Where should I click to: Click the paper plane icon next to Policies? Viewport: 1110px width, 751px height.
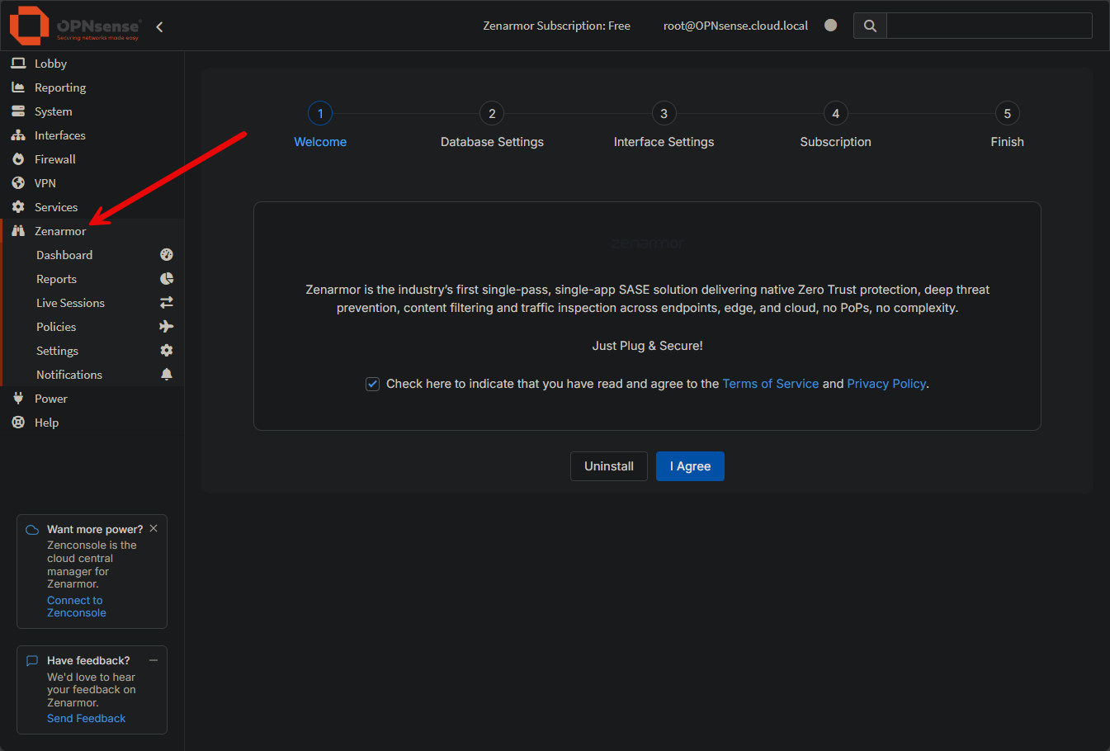pyautogui.click(x=167, y=326)
